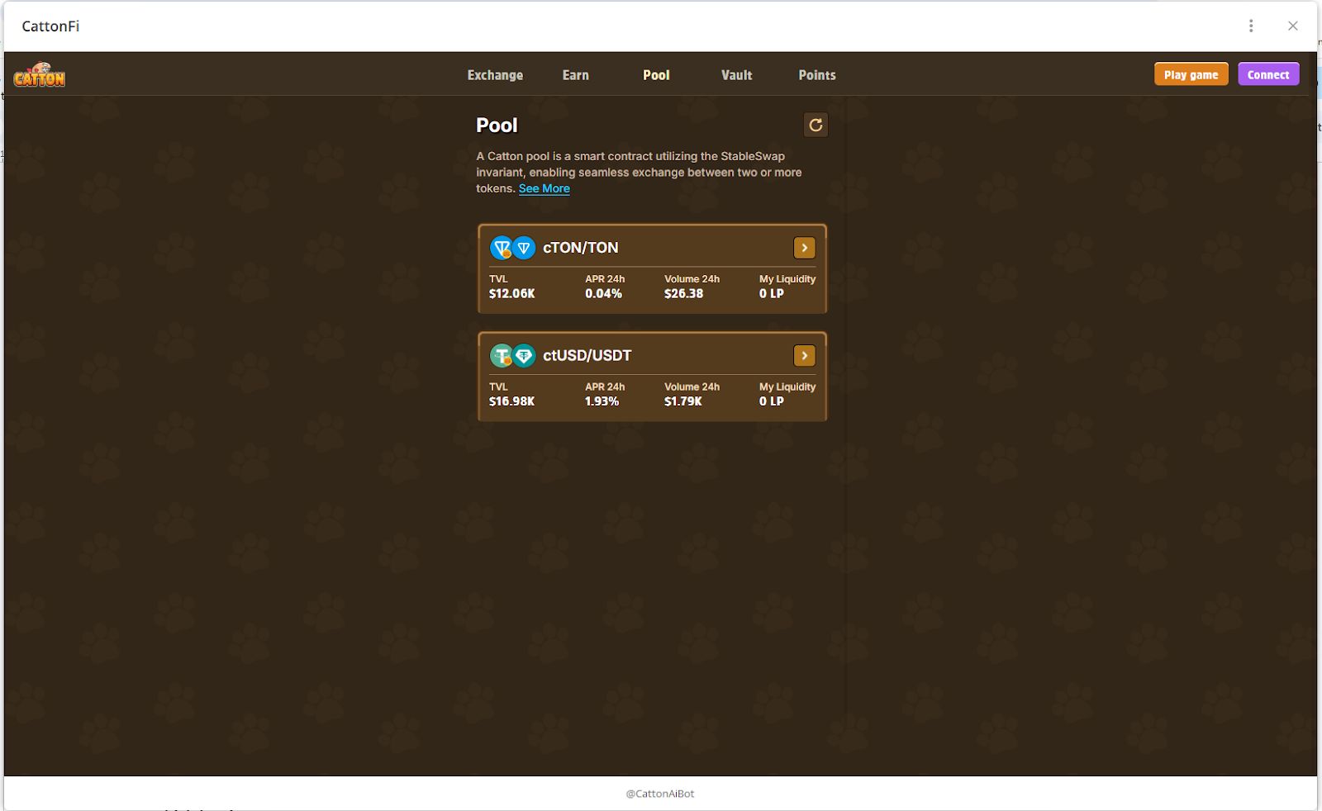Viewport: 1322px width, 811px height.
Task: Click the ctUSD token icon
Action: 501,356
